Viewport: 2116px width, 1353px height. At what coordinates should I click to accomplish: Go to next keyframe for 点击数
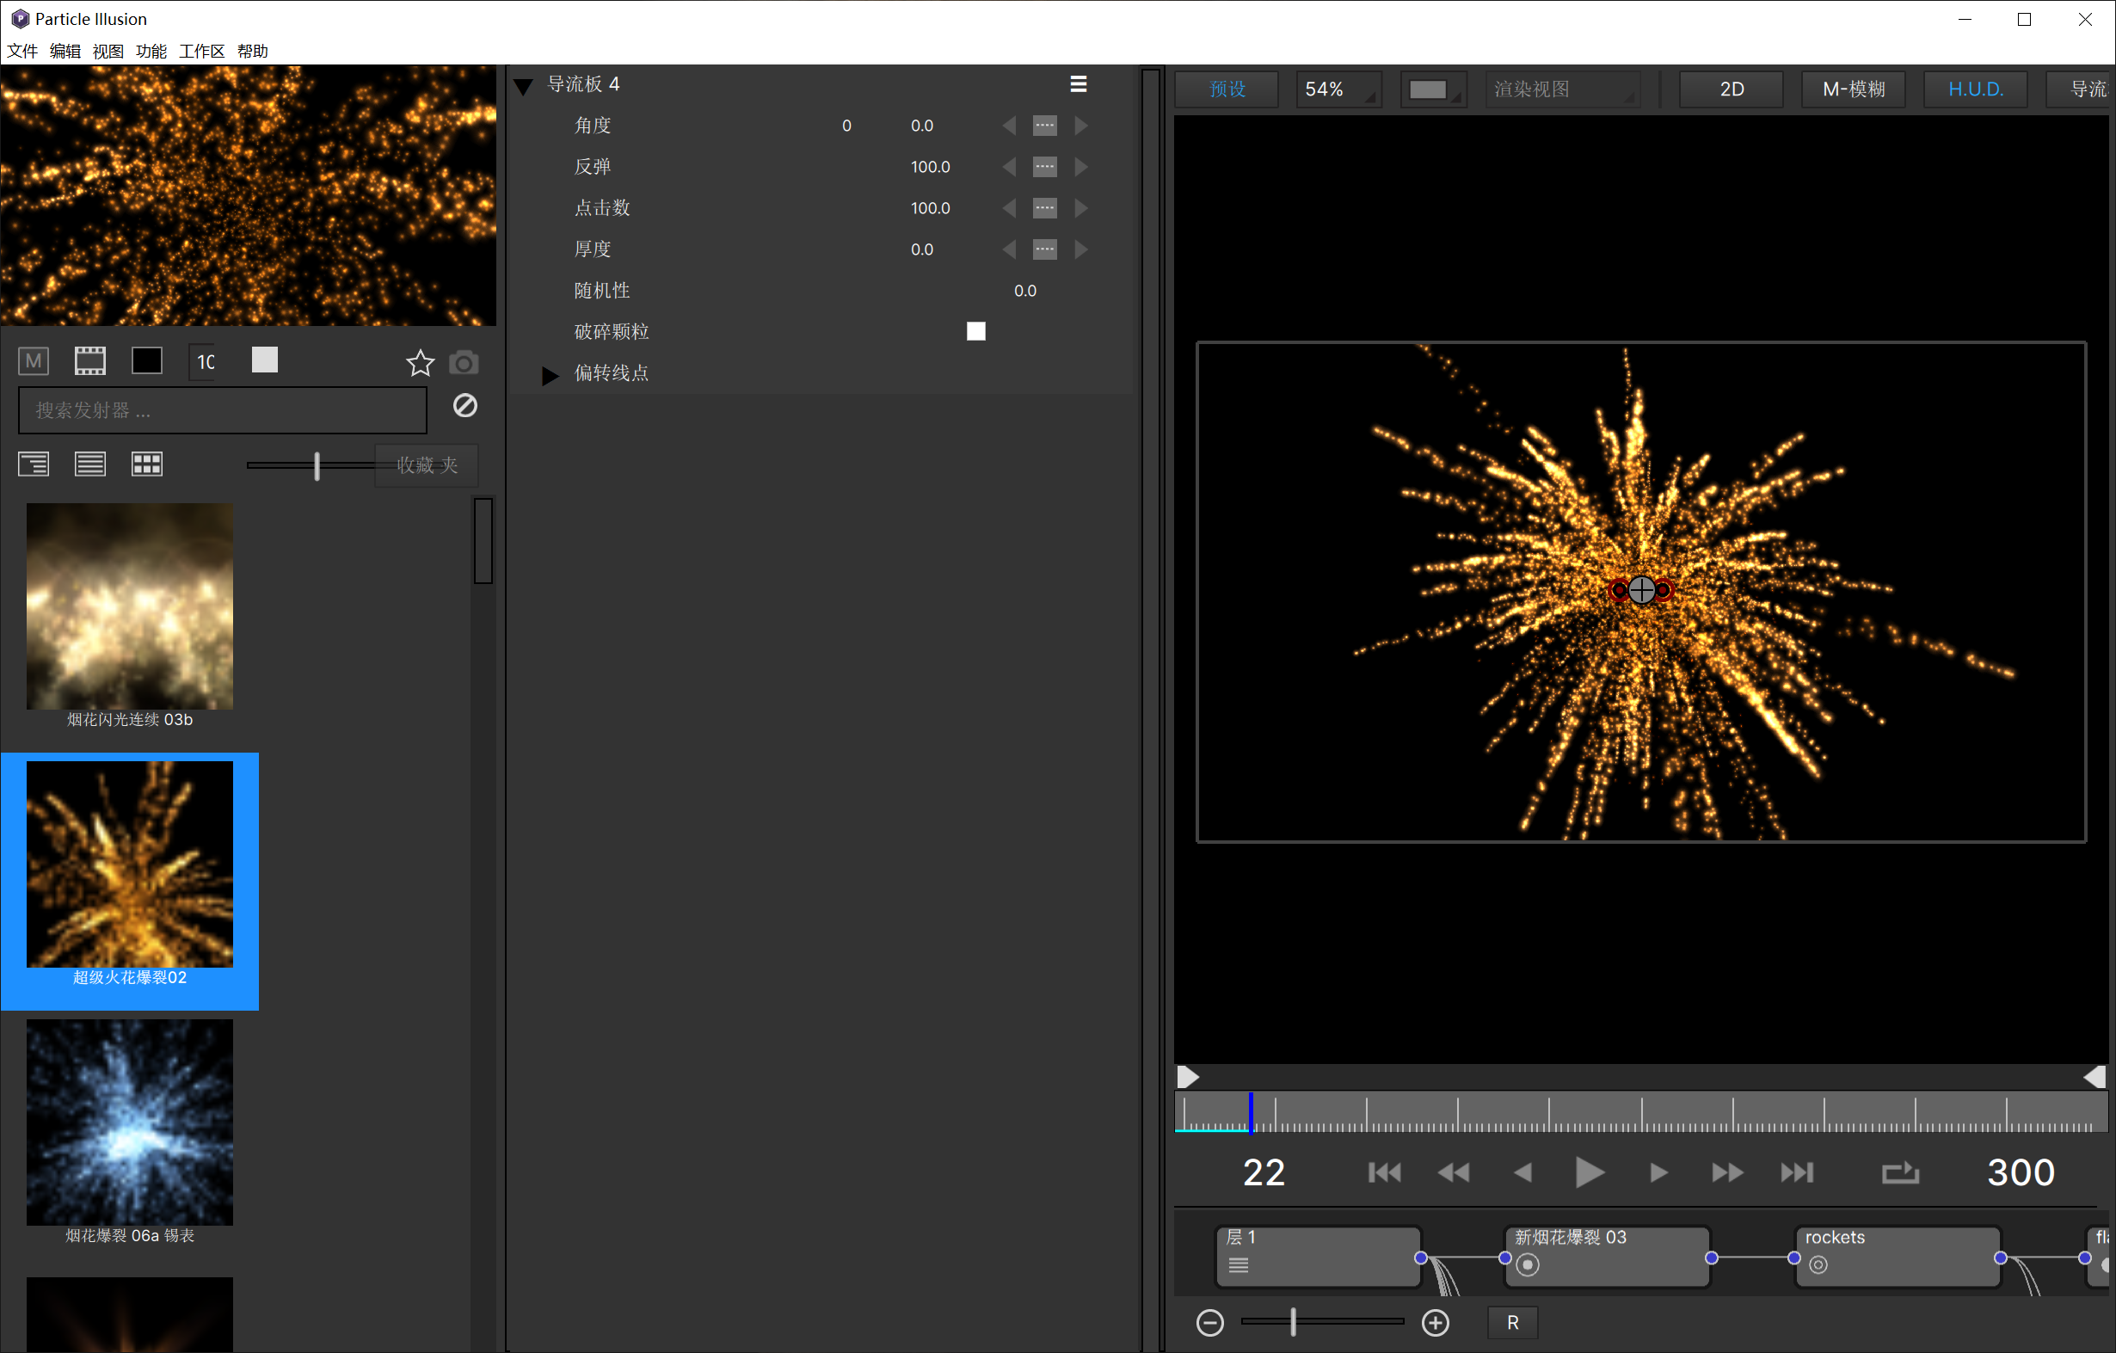(x=1081, y=208)
